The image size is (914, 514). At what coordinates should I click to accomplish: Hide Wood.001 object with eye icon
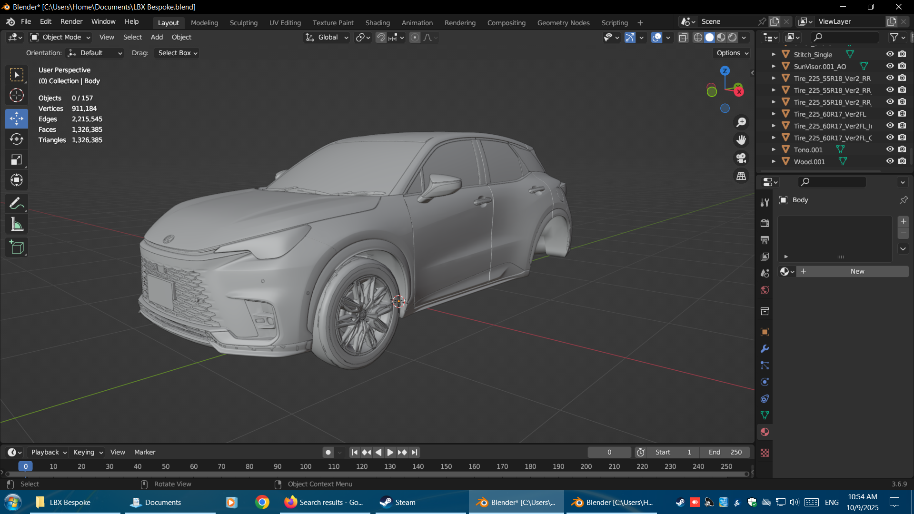890,161
